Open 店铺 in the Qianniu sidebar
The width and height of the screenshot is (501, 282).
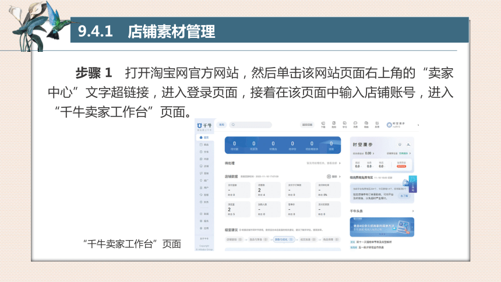click(x=204, y=166)
